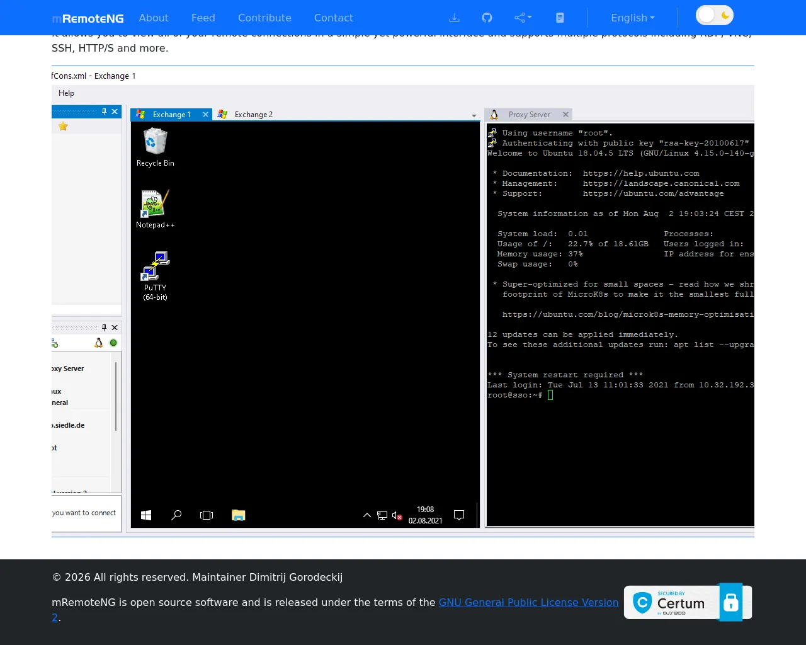
Task: Click the muted volume tray icon
Action: tap(397, 515)
